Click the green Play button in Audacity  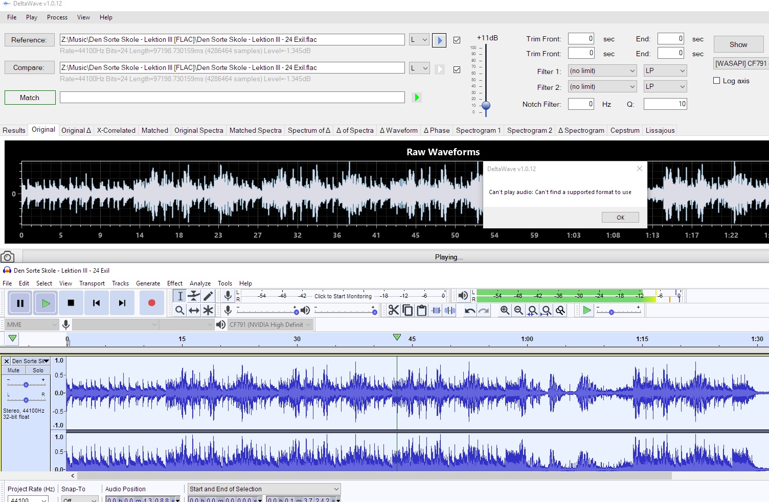pos(46,303)
